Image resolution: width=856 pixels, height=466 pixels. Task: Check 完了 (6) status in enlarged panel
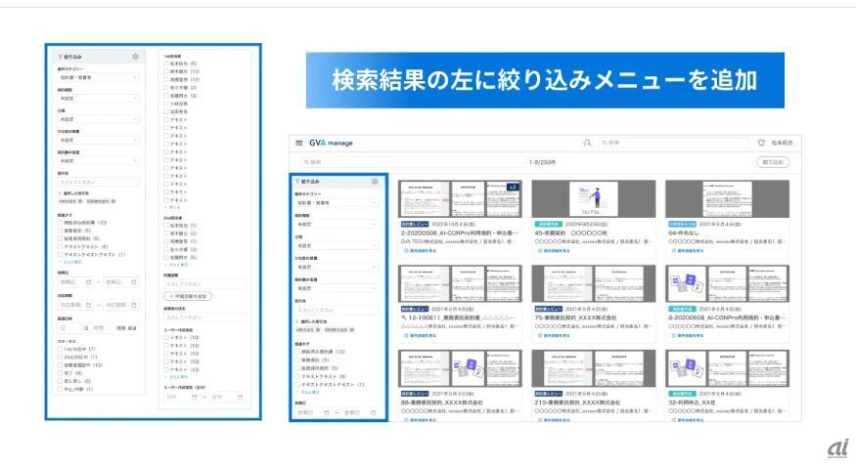coord(61,373)
